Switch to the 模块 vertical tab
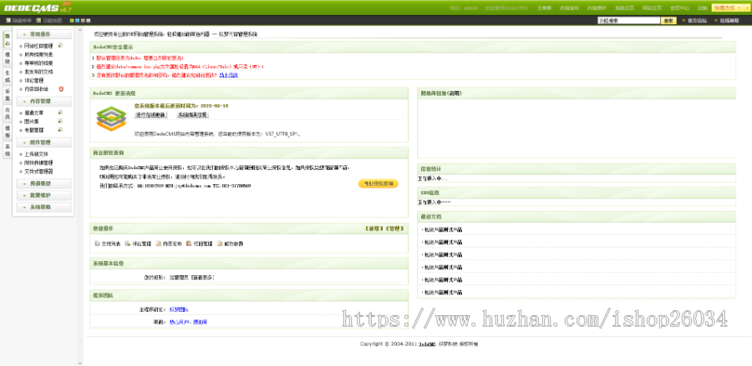 (8, 58)
